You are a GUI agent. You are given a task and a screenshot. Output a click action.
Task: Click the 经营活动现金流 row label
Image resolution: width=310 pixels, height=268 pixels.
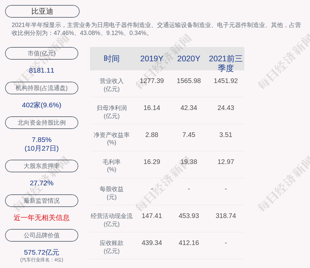[x=112, y=220]
